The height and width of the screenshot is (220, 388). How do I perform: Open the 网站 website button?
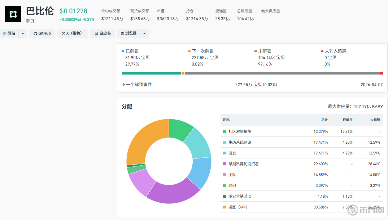pos(9,33)
